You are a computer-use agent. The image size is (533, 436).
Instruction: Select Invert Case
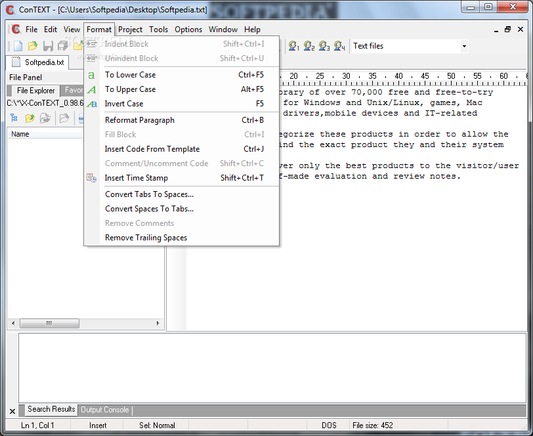pos(182,104)
